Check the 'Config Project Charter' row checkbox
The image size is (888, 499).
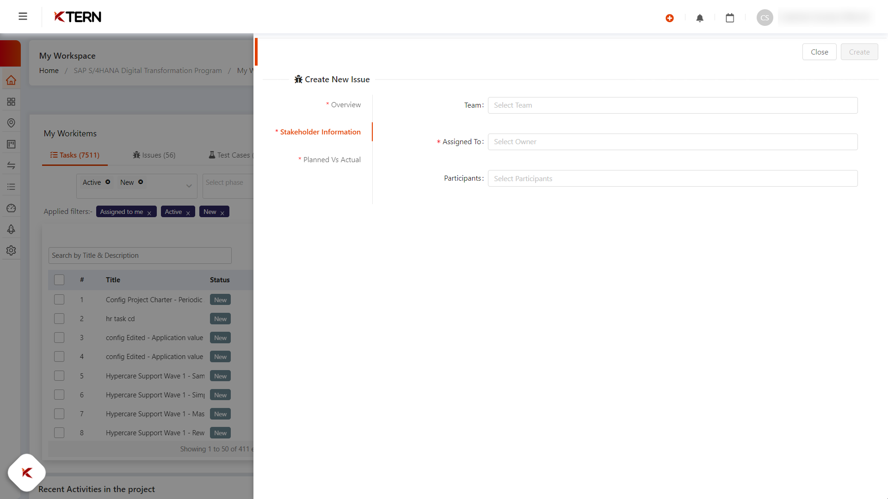coord(59,299)
